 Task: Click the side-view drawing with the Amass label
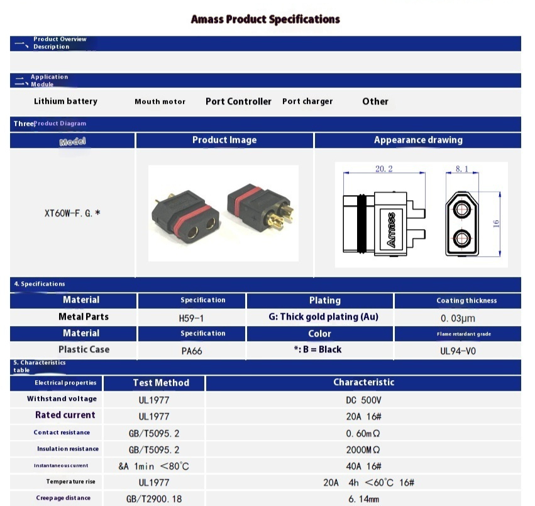[x=384, y=224]
